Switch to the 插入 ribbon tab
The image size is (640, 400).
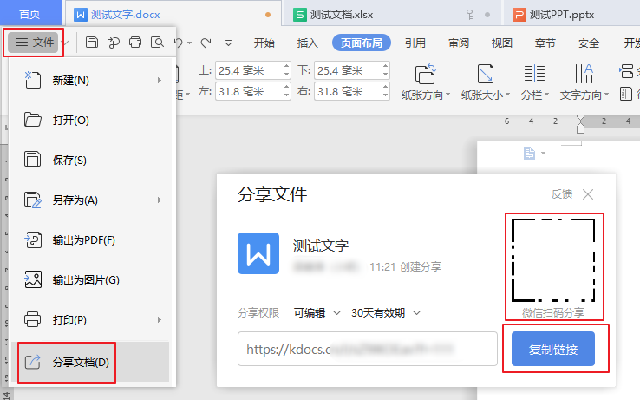(x=307, y=43)
